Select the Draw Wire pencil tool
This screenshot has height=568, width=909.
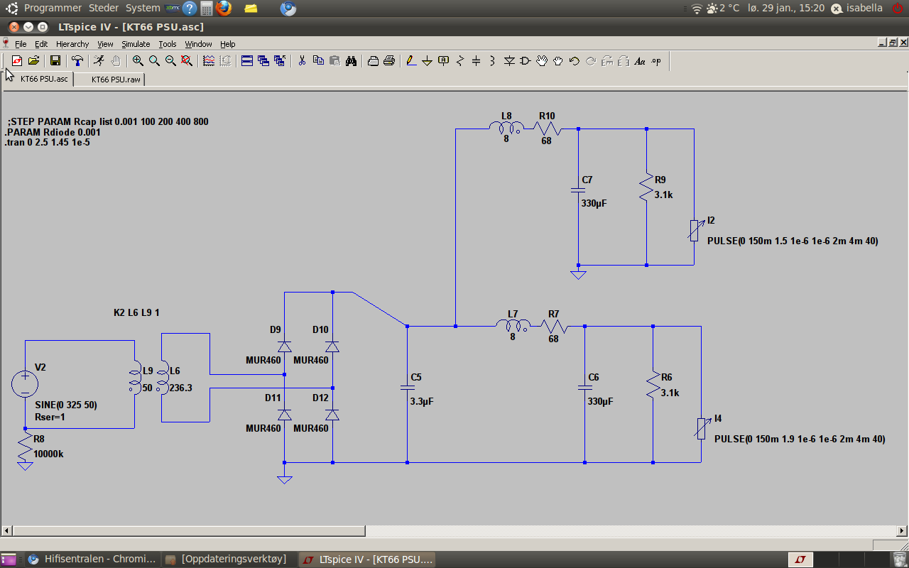pos(410,61)
